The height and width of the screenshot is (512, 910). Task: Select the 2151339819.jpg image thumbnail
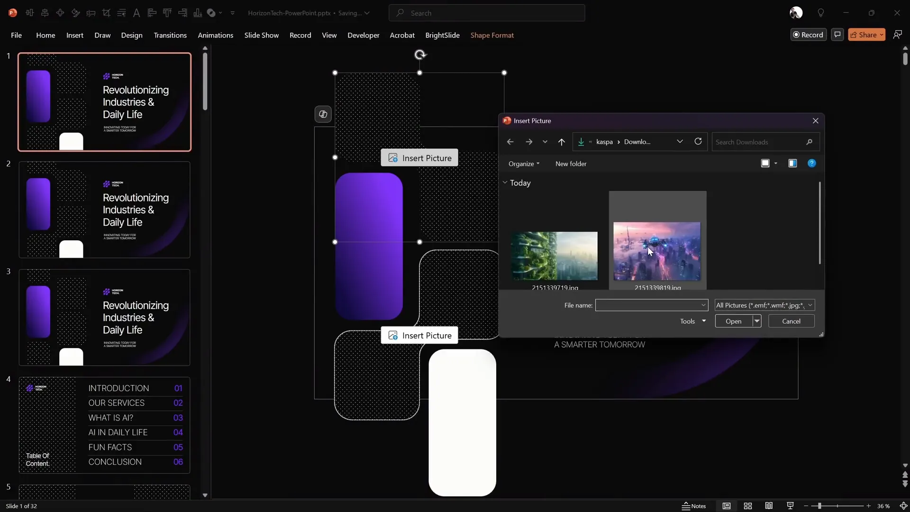(x=657, y=251)
